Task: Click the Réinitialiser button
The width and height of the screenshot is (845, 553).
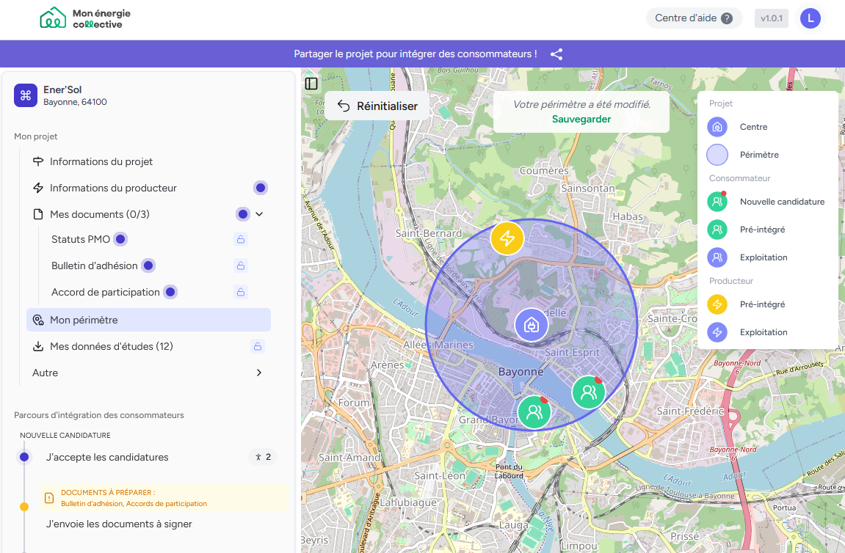Action: 377,106
